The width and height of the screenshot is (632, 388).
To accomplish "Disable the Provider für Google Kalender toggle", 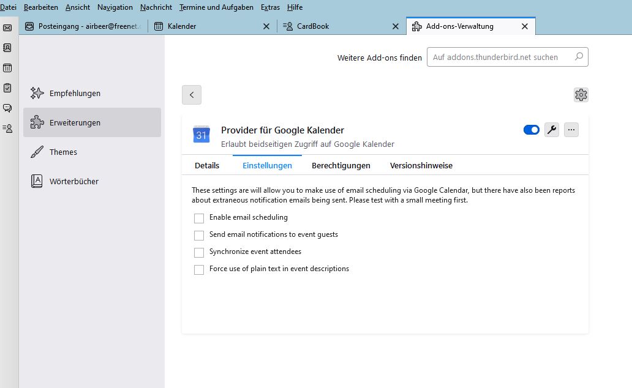I will click(531, 130).
